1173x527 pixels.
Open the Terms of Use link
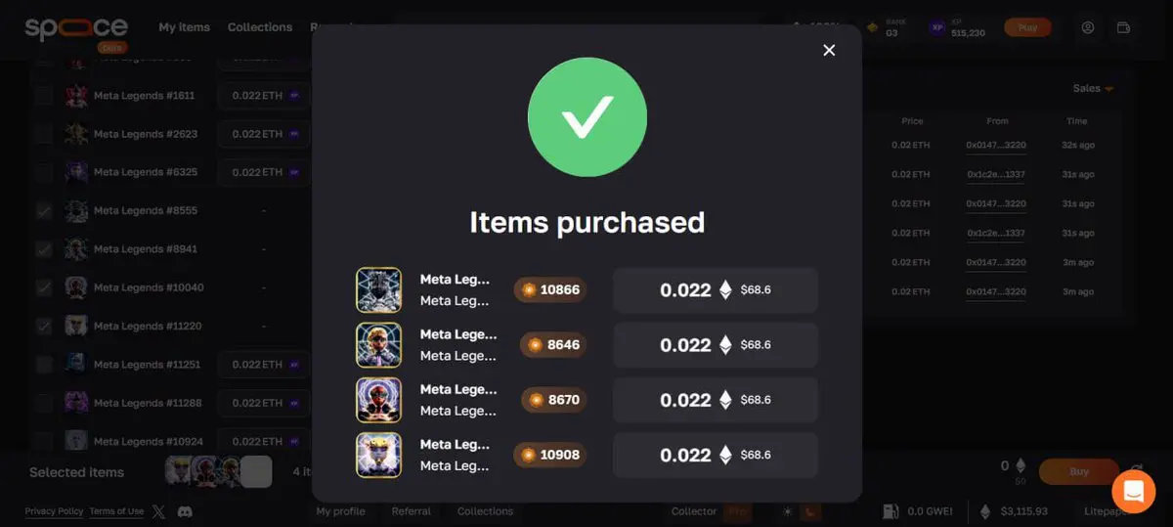tap(116, 511)
